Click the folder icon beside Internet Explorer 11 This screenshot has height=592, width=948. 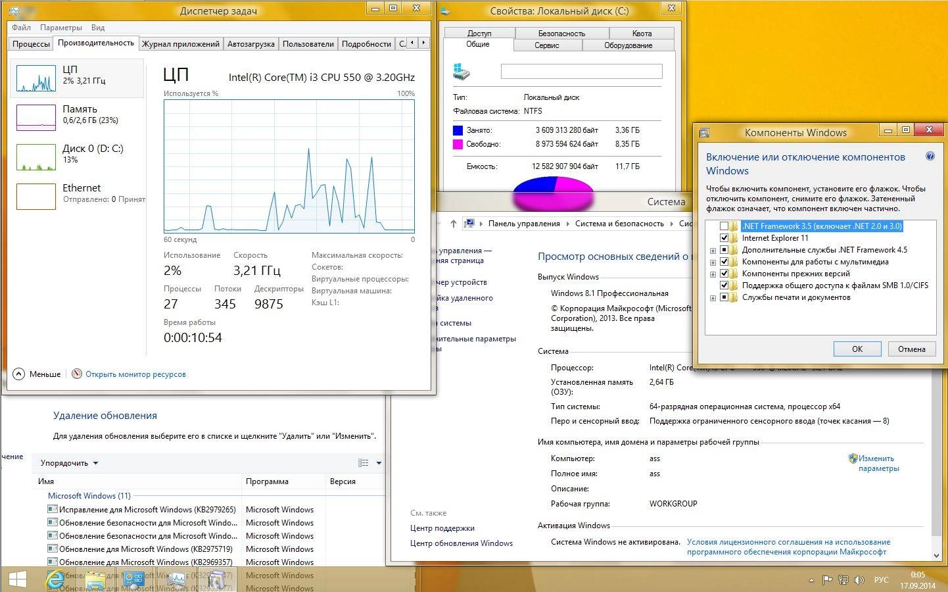734,238
